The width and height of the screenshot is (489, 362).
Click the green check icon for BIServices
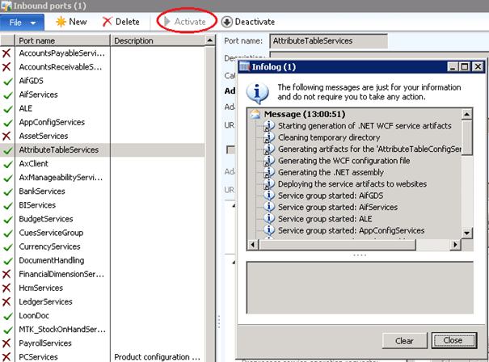(7, 205)
